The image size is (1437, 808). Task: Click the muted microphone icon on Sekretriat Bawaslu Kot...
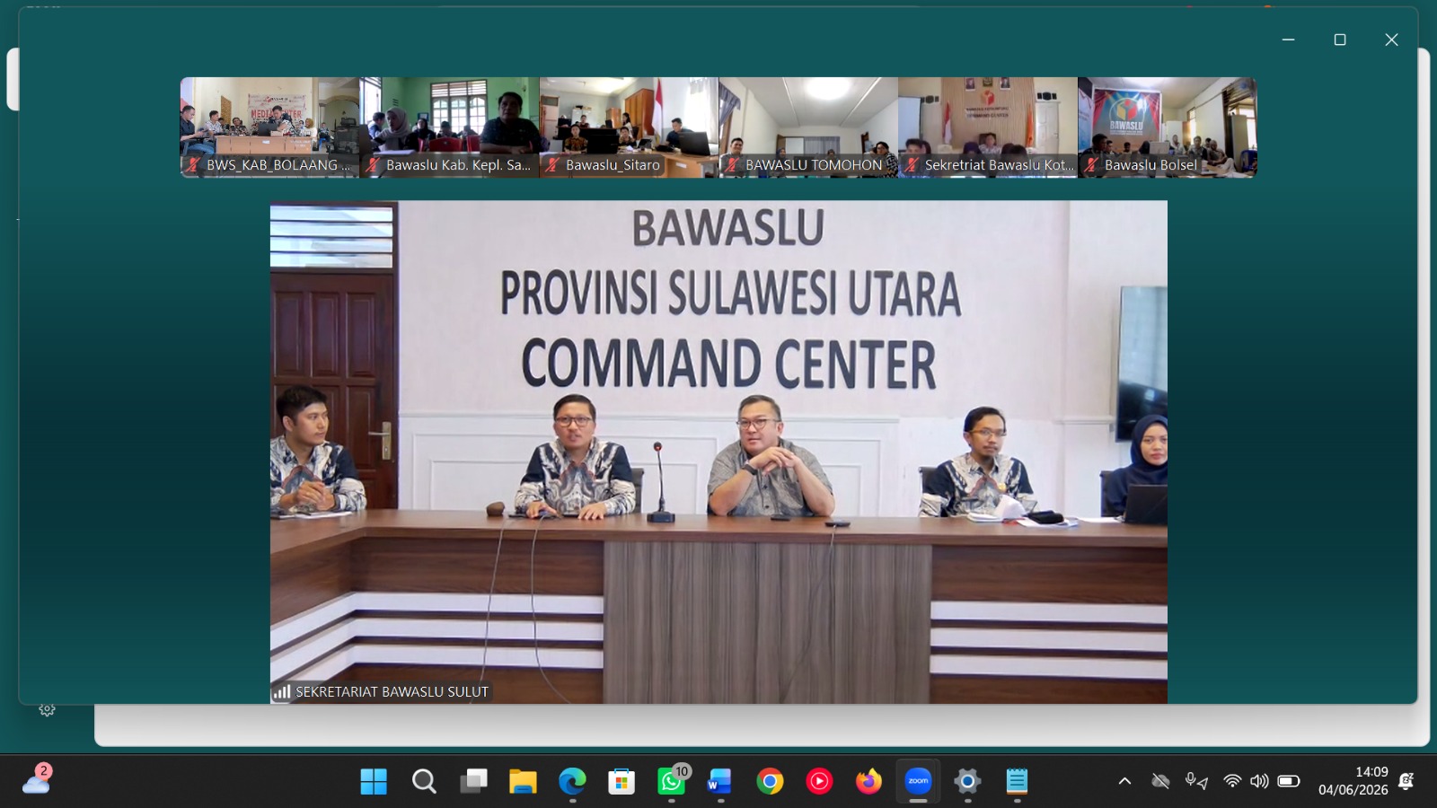click(x=912, y=165)
